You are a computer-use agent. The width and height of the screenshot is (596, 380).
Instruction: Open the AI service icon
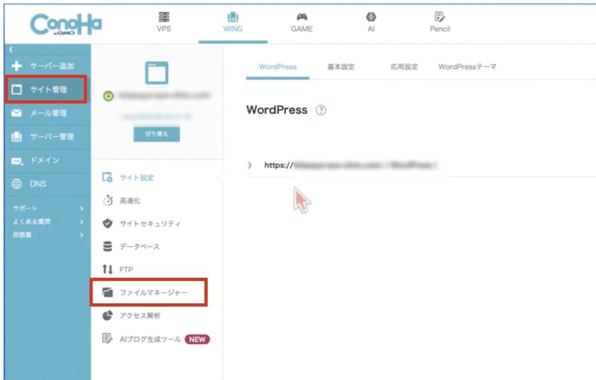[371, 17]
